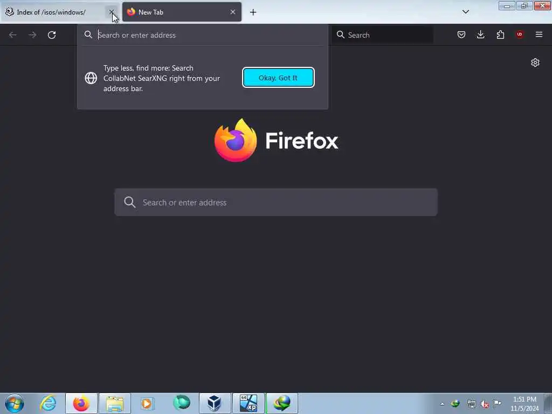Personalize new tab with gear icon
Image resolution: width=552 pixels, height=414 pixels.
tap(535, 63)
